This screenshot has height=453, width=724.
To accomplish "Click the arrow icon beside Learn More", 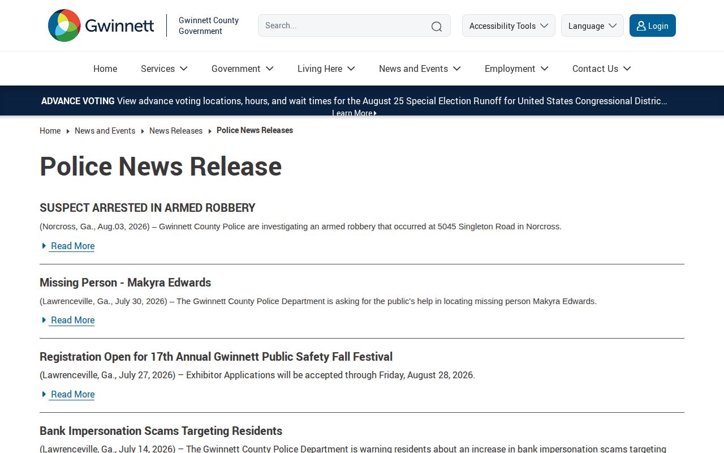I will pyautogui.click(x=375, y=113).
